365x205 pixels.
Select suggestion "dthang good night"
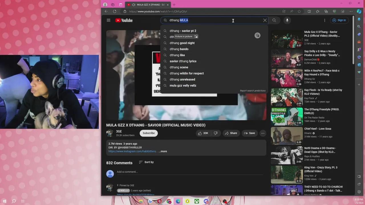[x=214, y=43]
